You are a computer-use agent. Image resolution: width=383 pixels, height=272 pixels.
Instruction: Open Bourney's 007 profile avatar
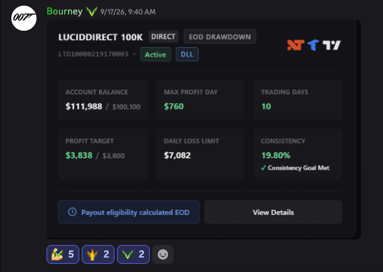pos(24,18)
